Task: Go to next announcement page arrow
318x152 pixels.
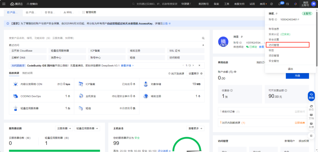Action: pos(193,66)
